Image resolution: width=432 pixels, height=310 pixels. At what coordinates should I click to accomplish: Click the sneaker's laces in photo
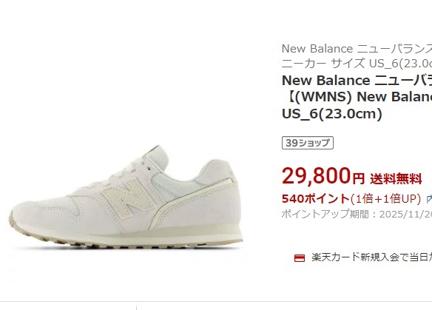pos(129,168)
